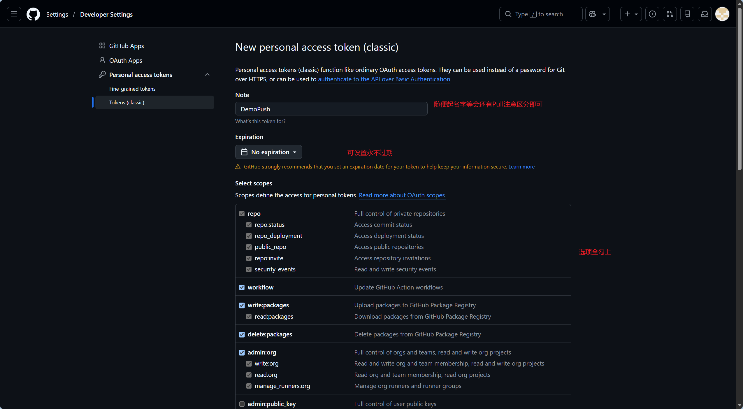Image resolution: width=743 pixels, height=409 pixels.
Task: Toggle security_events checkbox
Action: (249, 269)
